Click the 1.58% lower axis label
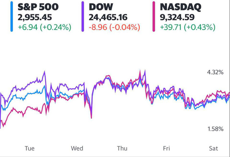The height and width of the screenshot is (157, 230). click(216, 128)
